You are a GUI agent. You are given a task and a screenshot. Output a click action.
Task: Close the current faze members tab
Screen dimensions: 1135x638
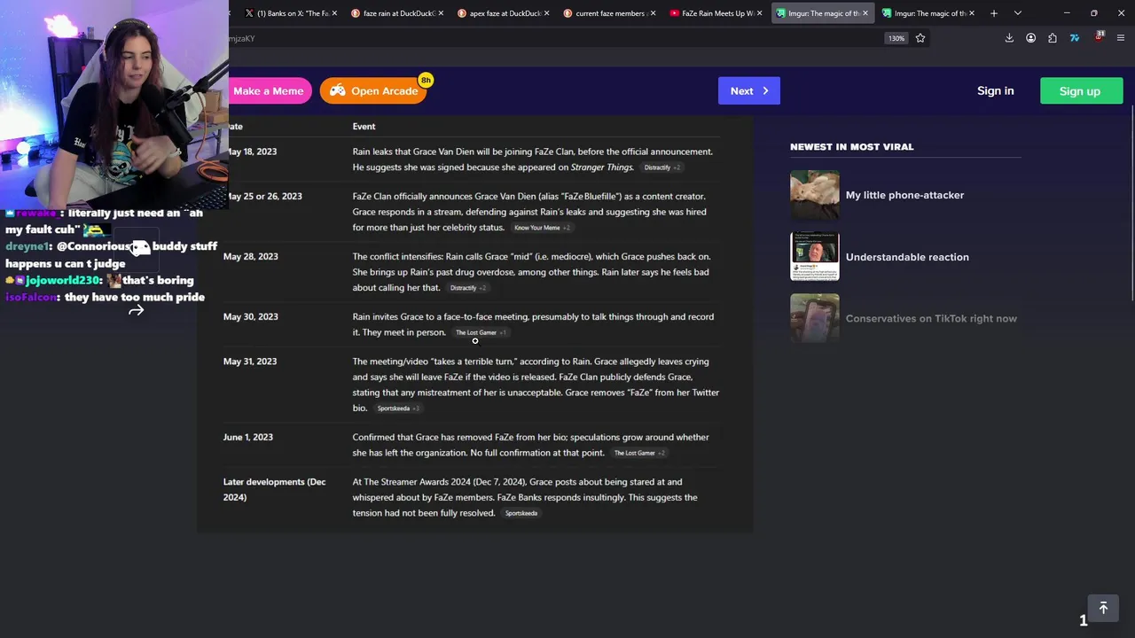pyautogui.click(x=653, y=13)
